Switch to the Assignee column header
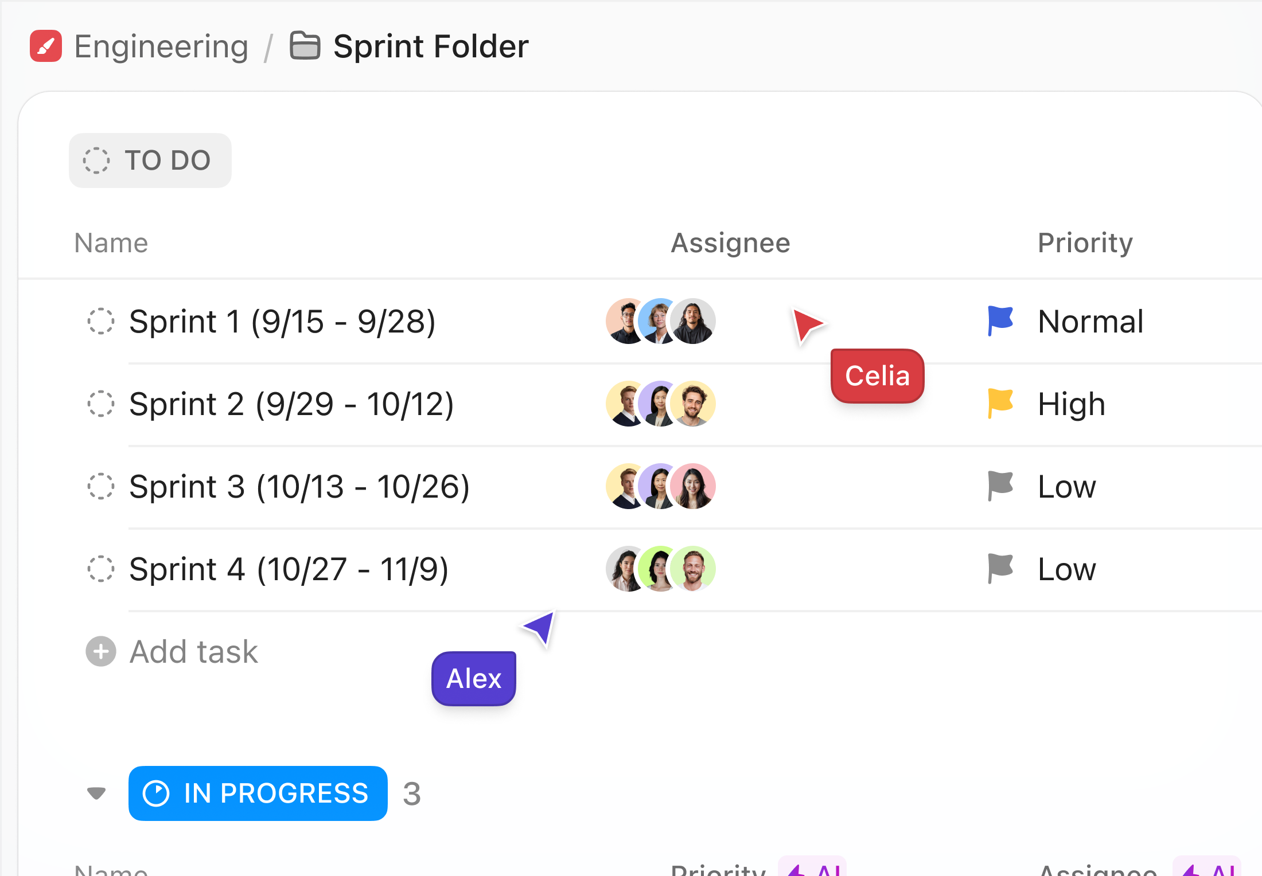1262x876 pixels. 730,242
